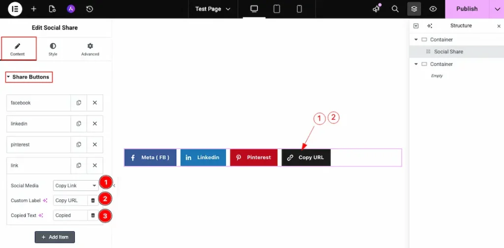Click the Custom Label text field
Viewport: 504px width, 248px height.
point(70,200)
